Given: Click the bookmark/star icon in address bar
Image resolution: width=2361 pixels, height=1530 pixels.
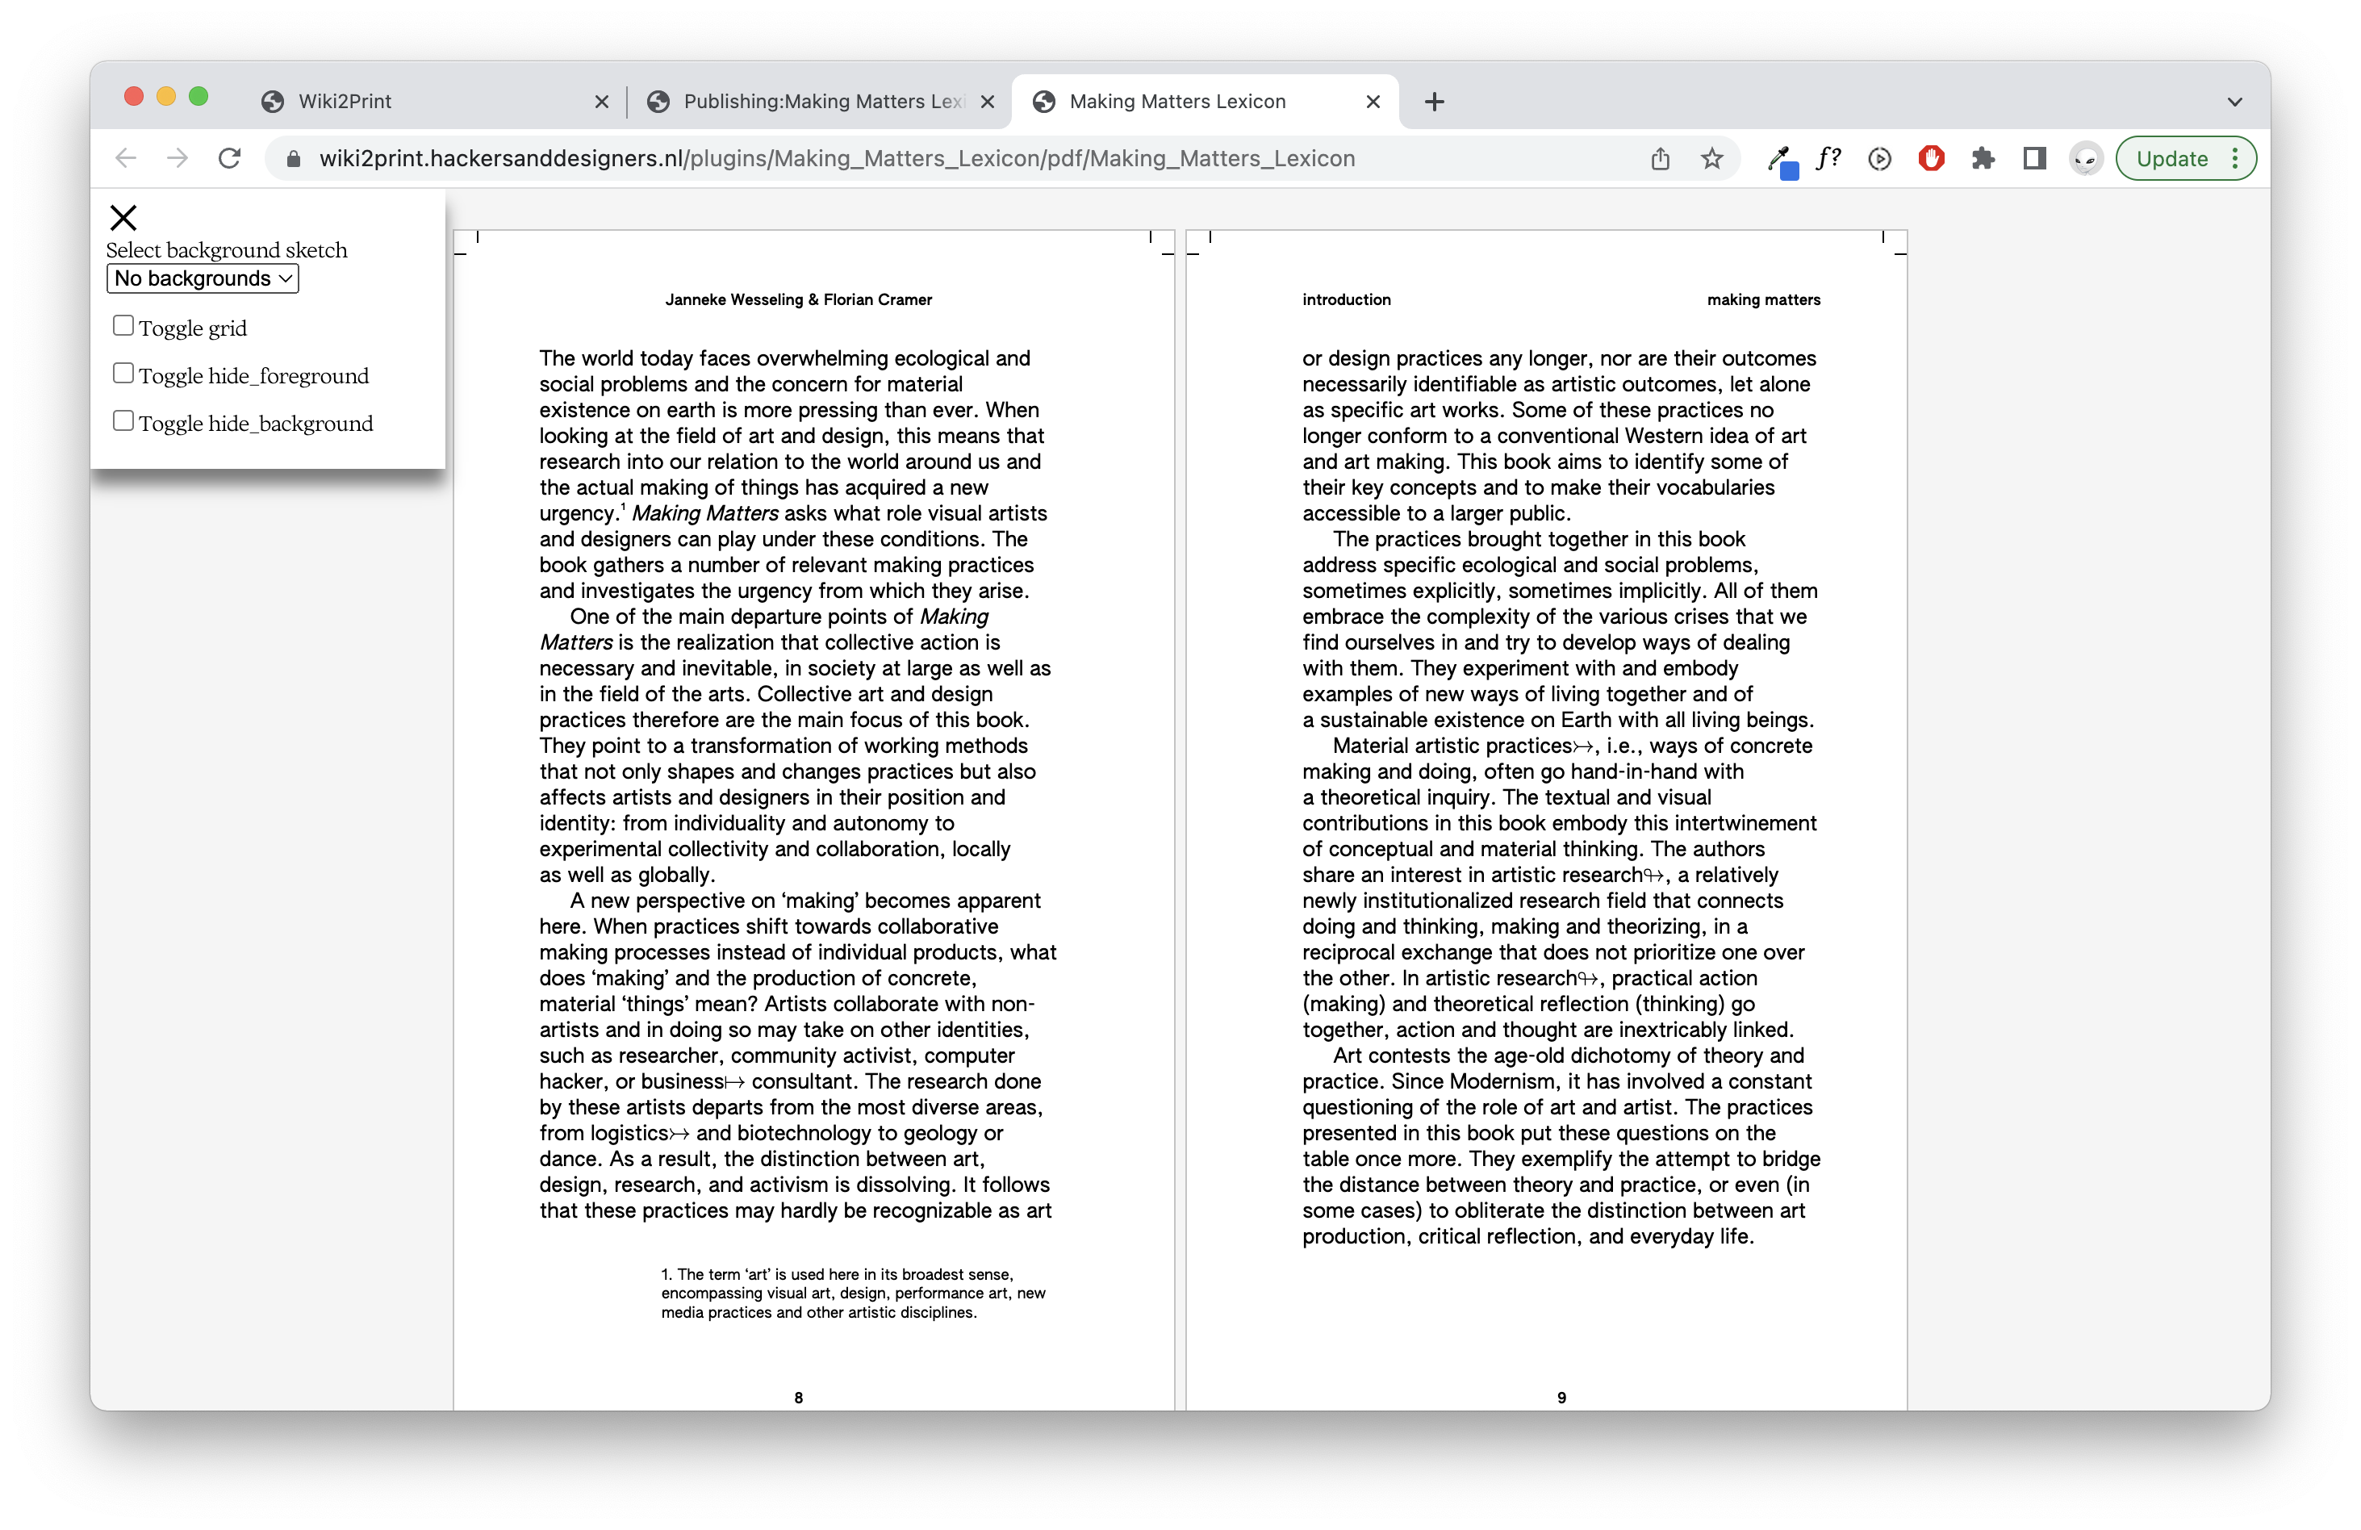Looking at the screenshot, I should click(1717, 158).
